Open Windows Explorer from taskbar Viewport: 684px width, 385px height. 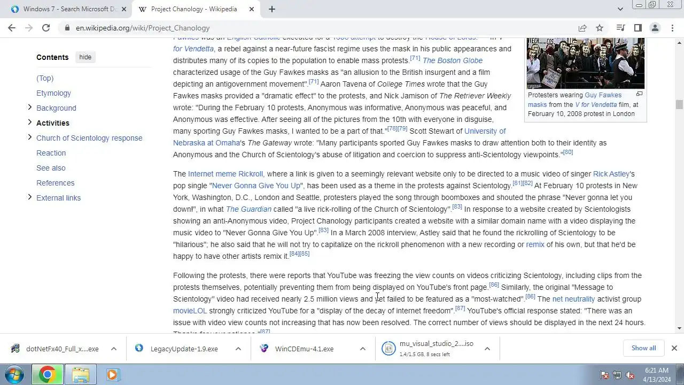tap(81, 375)
